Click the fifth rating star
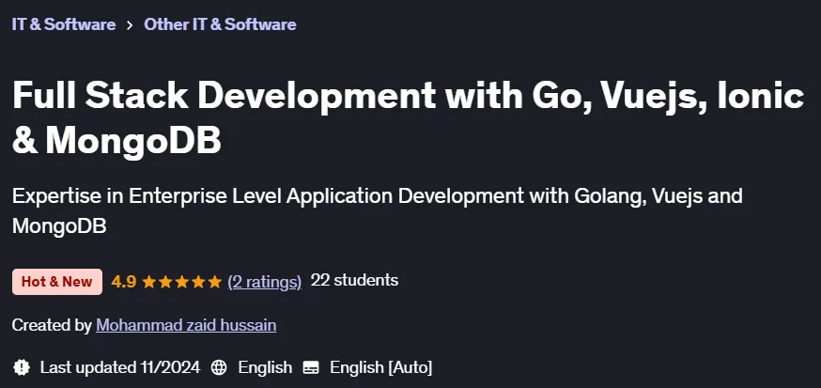The image size is (821, 388). pos(215,282)
